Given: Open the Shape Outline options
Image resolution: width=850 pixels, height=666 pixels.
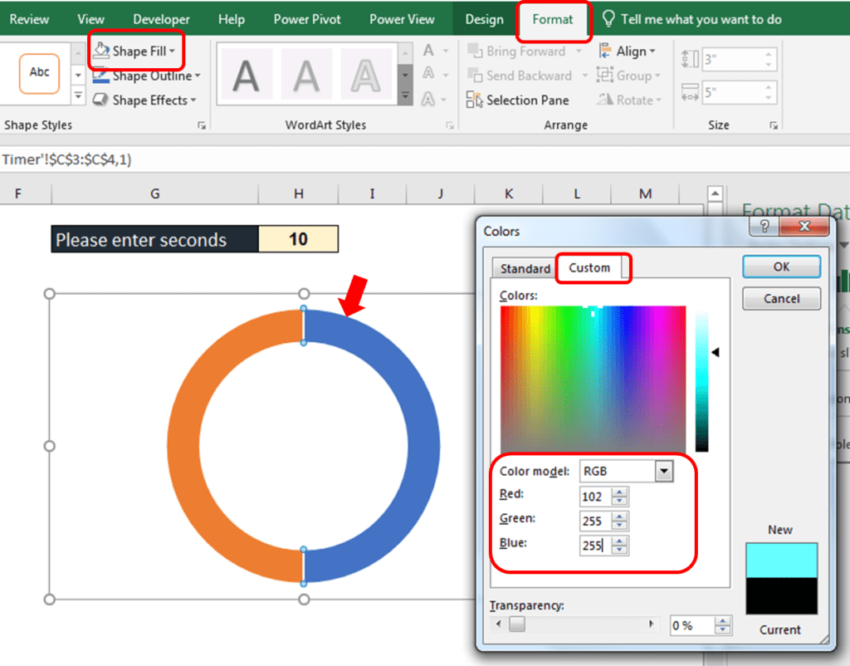Looking at the screenshot, I should tap(146, 76).
